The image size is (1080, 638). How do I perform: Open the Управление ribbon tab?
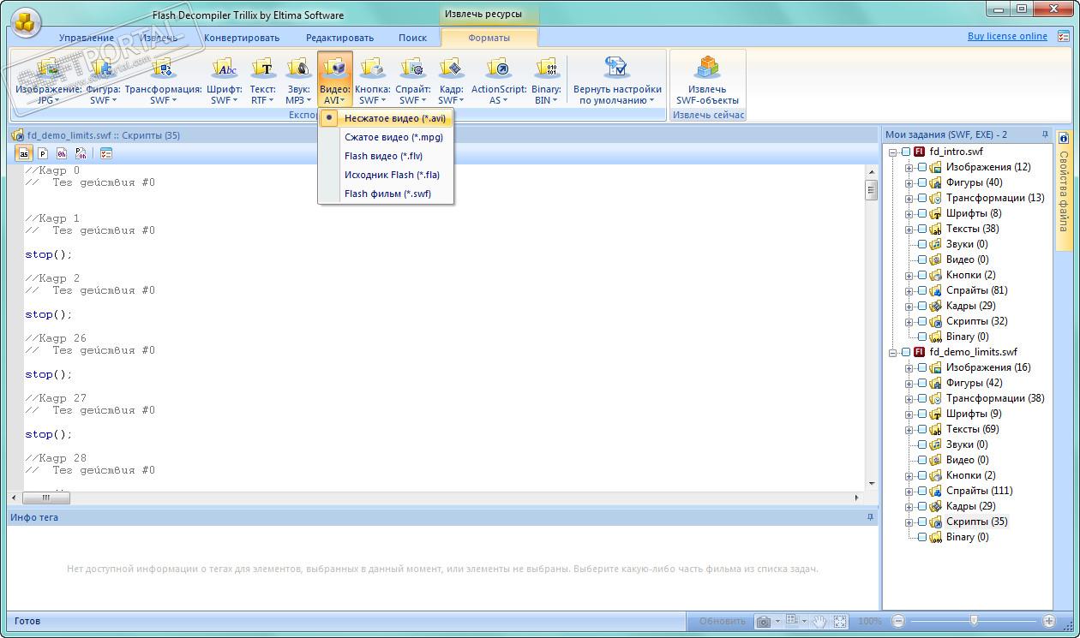(86, 38)
